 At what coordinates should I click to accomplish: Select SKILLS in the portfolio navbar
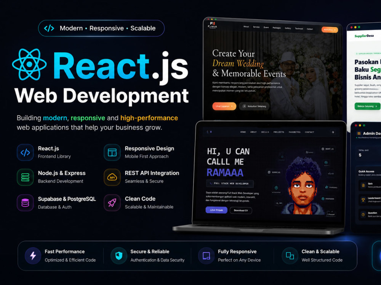(265, 132)
